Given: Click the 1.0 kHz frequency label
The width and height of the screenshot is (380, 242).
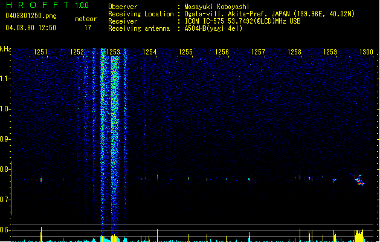Looking at the screenshot, I should [x=5, y=109].
